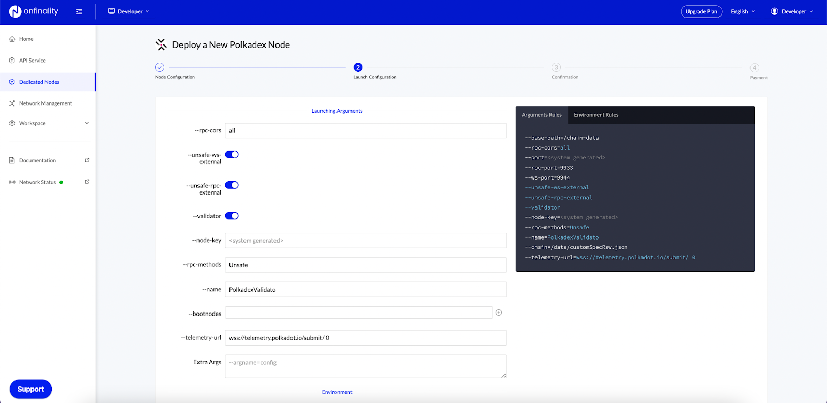Open Network Status external link icon

pos(87,182)
